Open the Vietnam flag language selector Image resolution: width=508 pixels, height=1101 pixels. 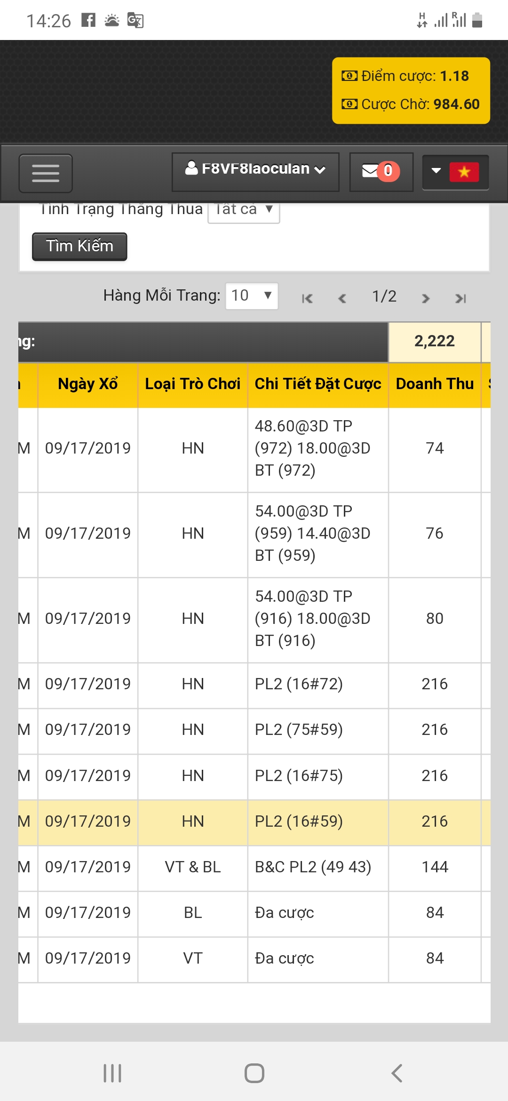455,172
